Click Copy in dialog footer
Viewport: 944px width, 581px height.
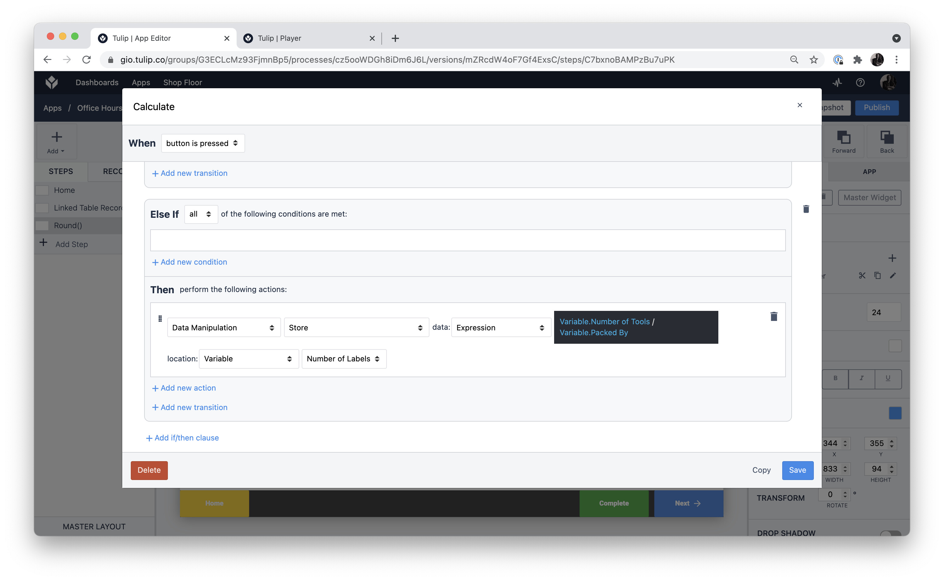click(x=761, y=470)
